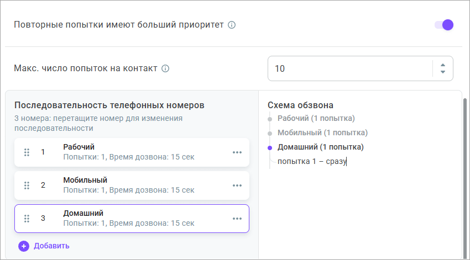Click drag handle of Домашний number row
Screen dimensions: 470x260
(x=27, y=218)
